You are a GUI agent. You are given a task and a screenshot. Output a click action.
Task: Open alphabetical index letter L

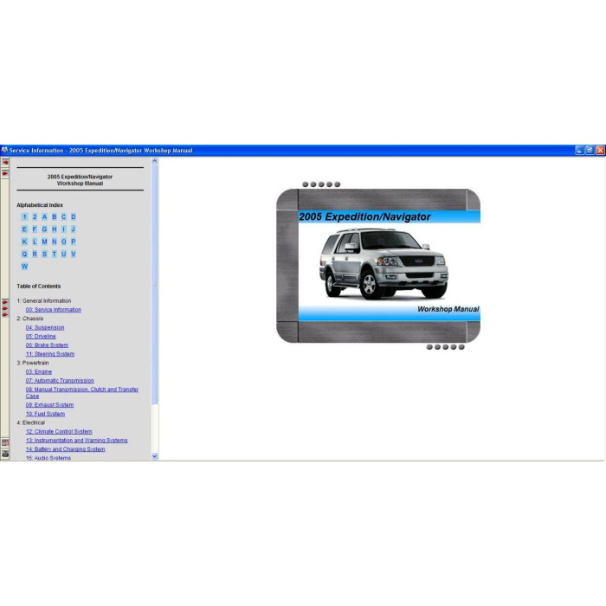pyautogui.click(x=35, y=242)
